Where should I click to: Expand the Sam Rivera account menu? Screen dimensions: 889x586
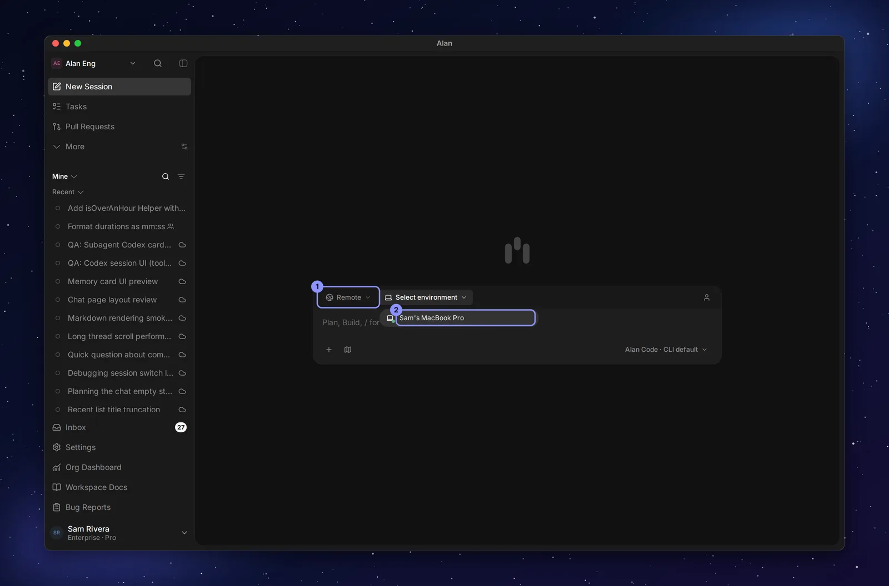click(x=119, y=533)
